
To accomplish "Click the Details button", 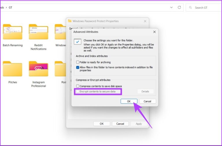I will (145, 91).
